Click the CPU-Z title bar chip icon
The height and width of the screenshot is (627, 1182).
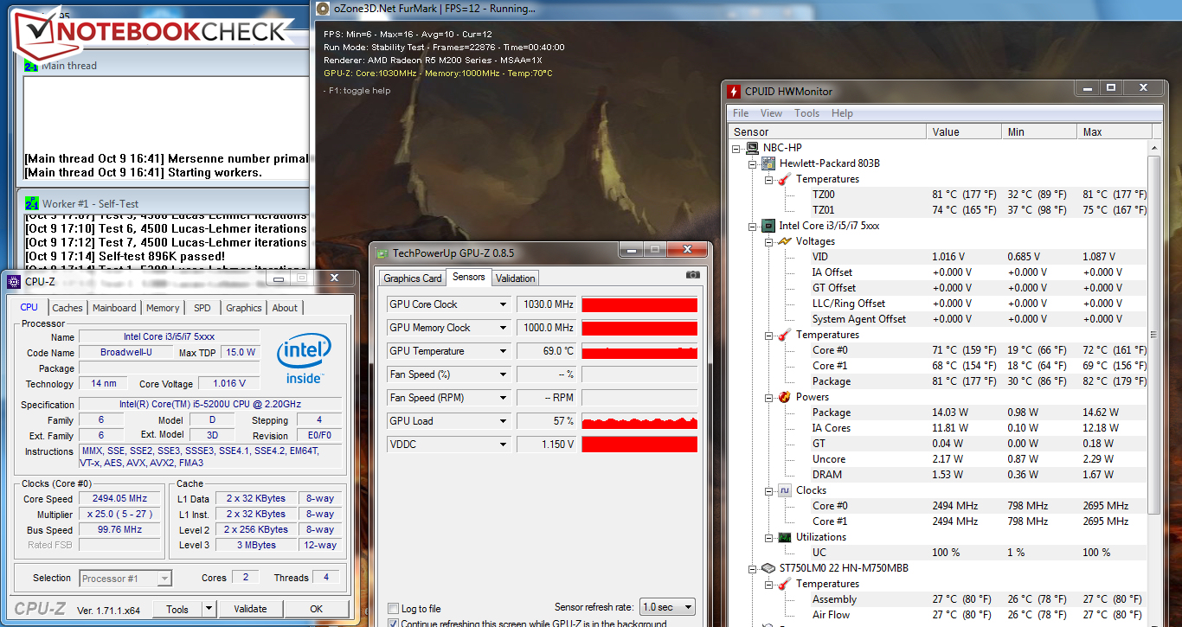12,281
